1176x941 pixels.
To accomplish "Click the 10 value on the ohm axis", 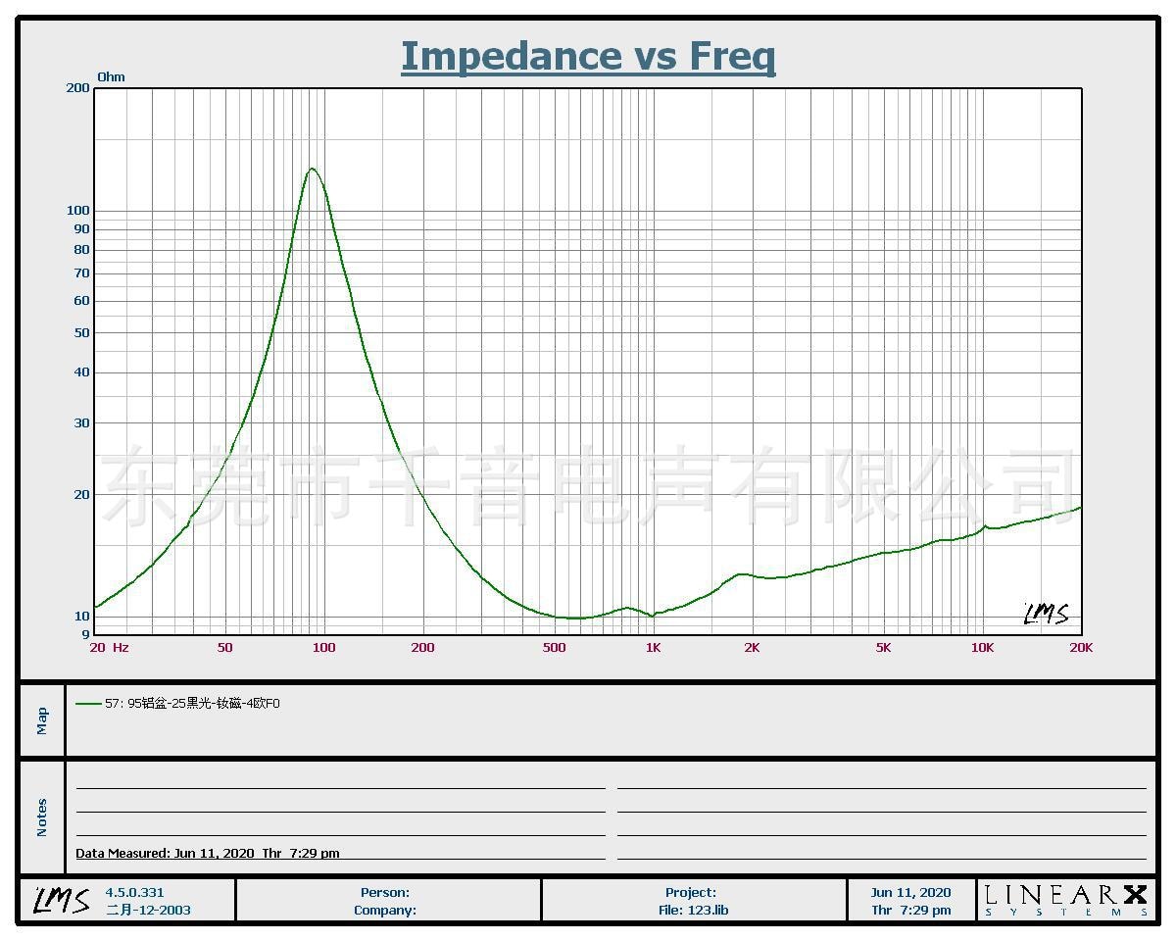I will (81, 616).
